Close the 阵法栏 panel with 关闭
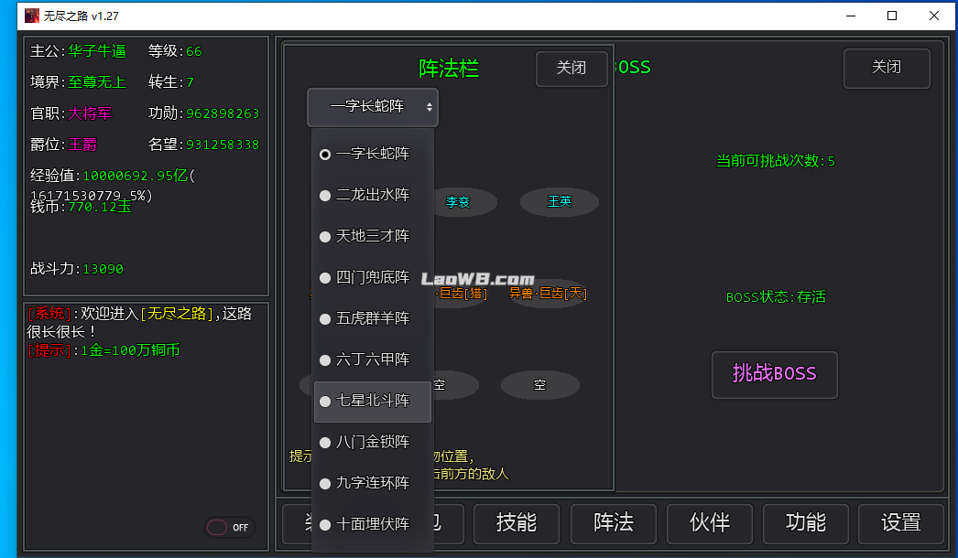 (x=572, y=68)
